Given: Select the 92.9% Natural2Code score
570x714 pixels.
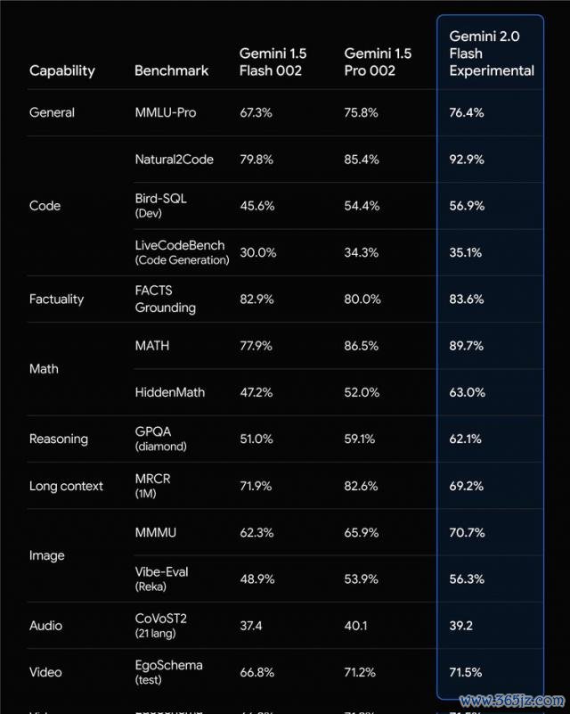Looking at the screenshot, I should [x=467, y=160].
